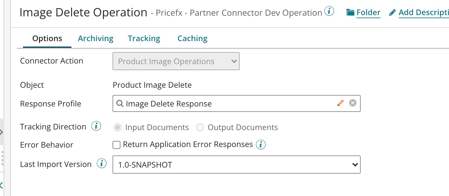Go to the Caching tab
This screenshot has width=449, height=196.
coord(192,38)
